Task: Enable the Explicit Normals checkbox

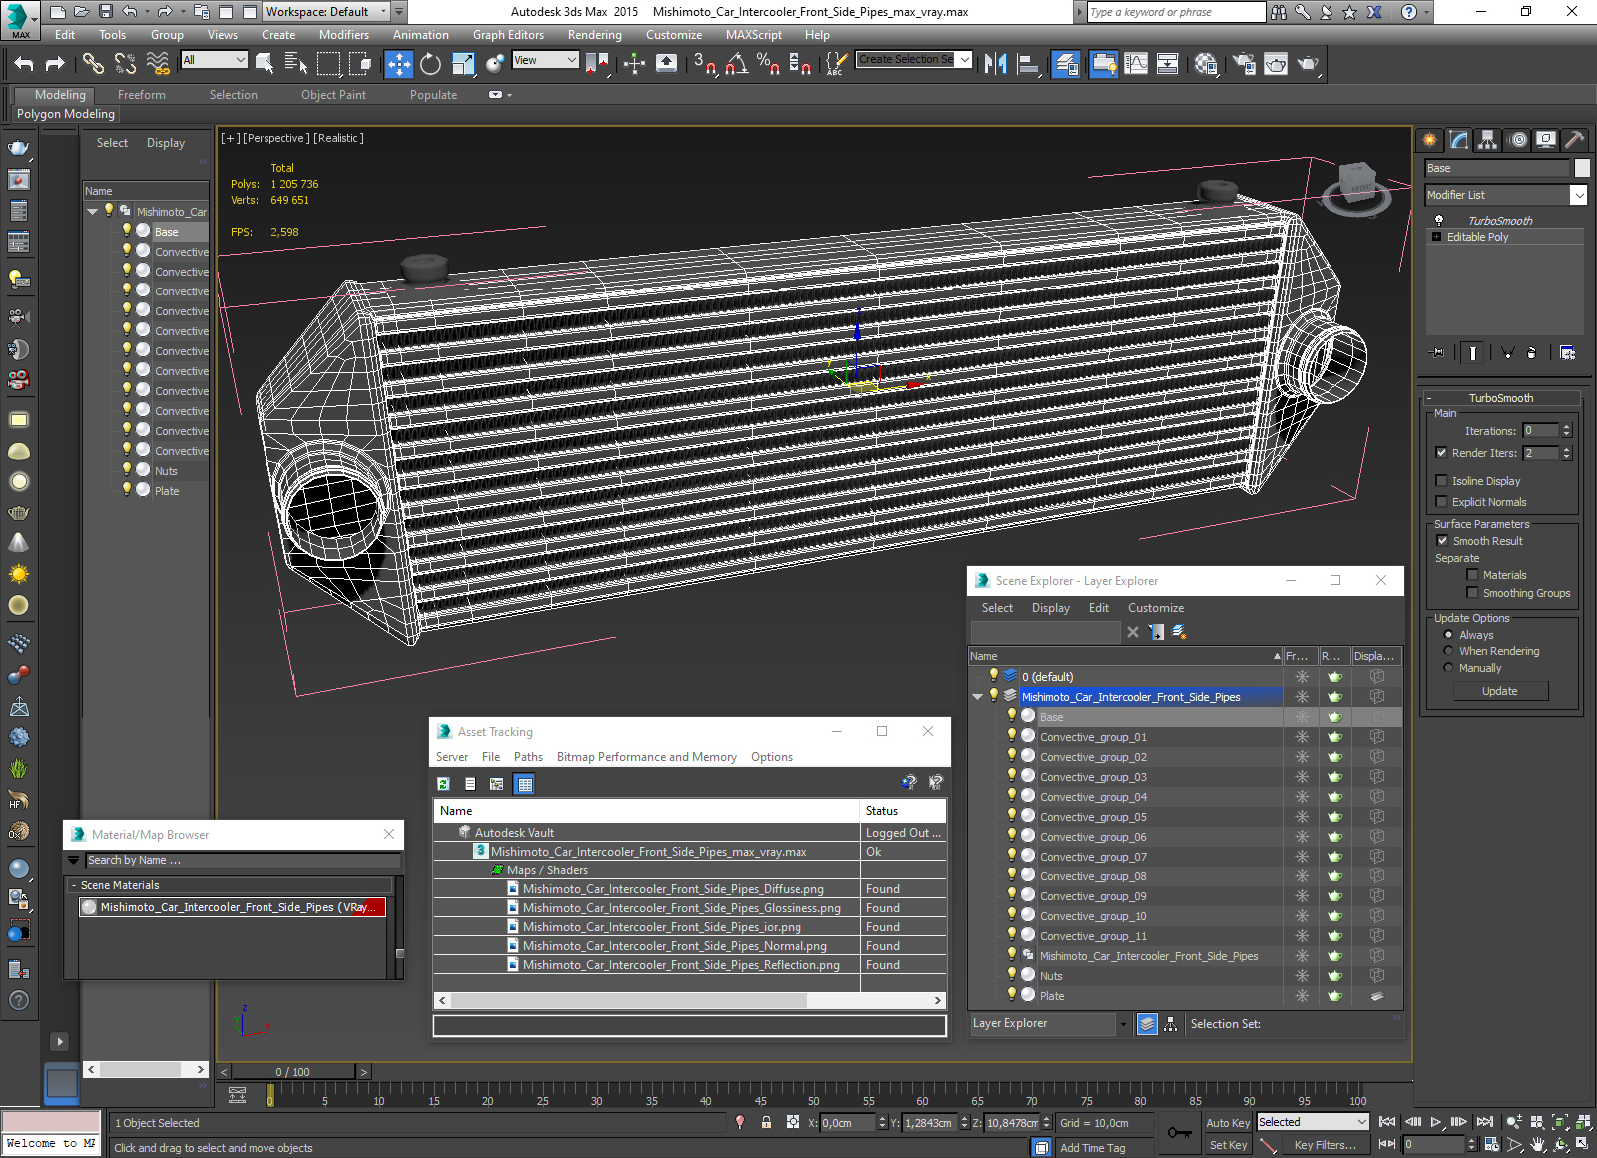Action: [x=1441, y=502]
